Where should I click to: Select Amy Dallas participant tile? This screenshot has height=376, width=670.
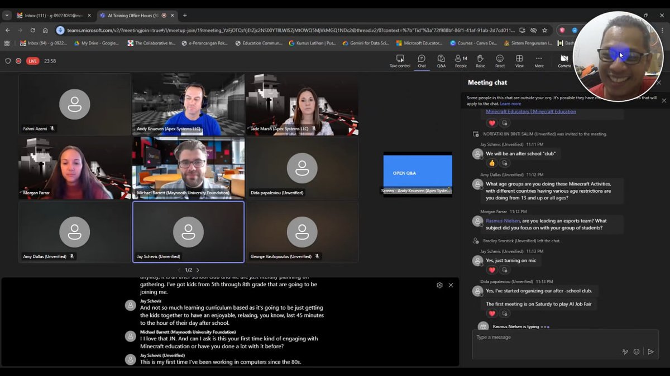tap(74, 232)
